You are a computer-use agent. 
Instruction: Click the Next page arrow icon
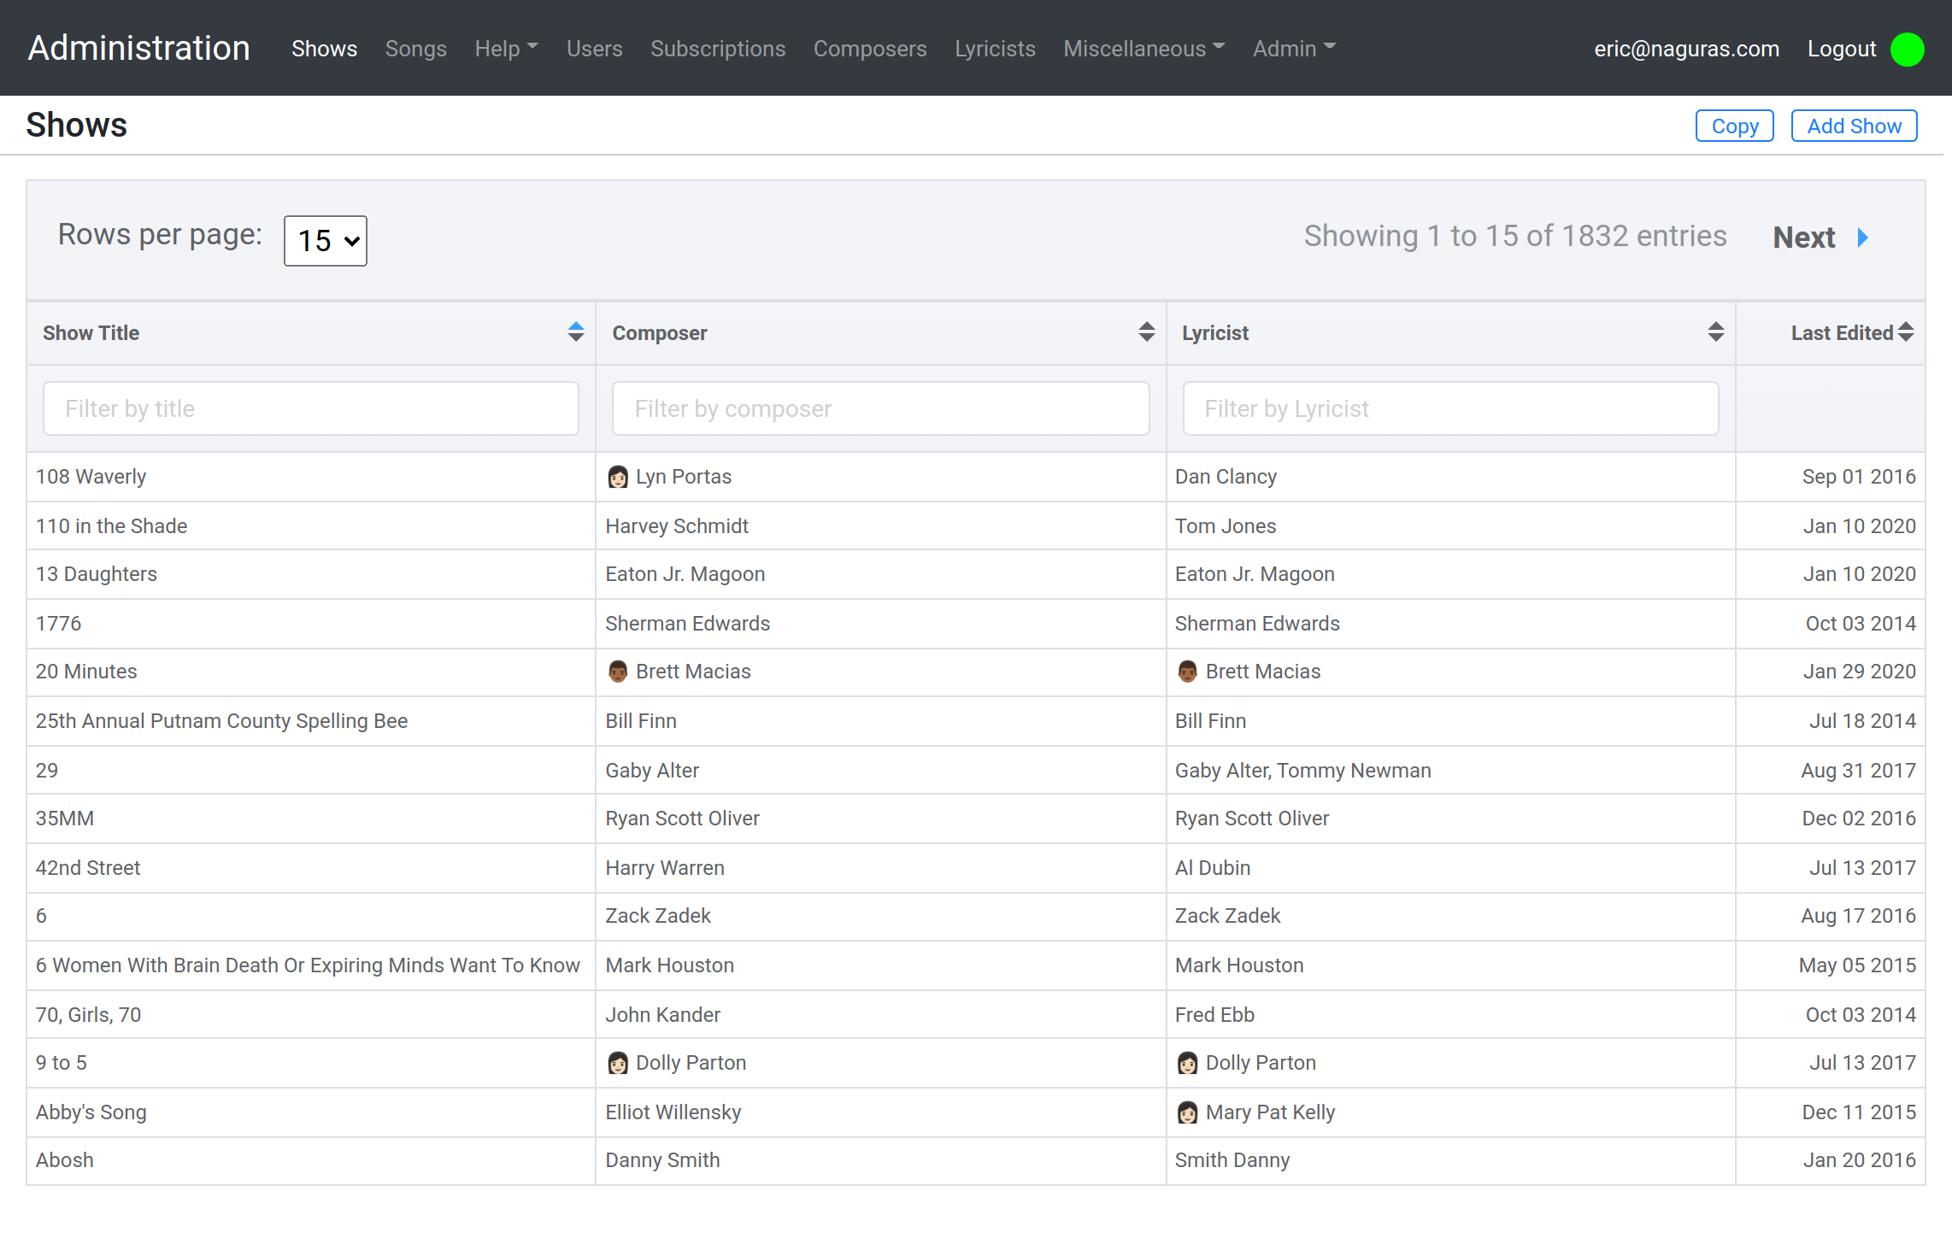(1863, 238)
